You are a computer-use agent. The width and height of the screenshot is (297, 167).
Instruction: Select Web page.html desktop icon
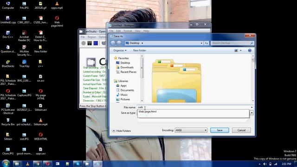click(x=57, y=21)
